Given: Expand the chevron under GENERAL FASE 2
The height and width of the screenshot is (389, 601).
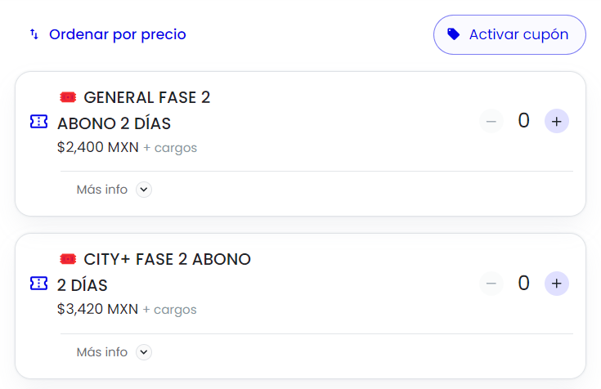Looking at the screenshot, I should 144,190.
